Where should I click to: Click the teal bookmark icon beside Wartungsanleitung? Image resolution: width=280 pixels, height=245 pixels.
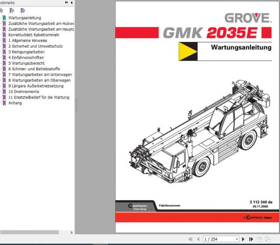click(4, 18)
